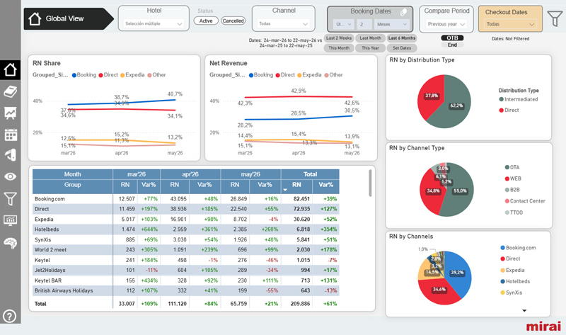566x335 pixels.
Task: Click the Global View title banner
Action: 69,19
